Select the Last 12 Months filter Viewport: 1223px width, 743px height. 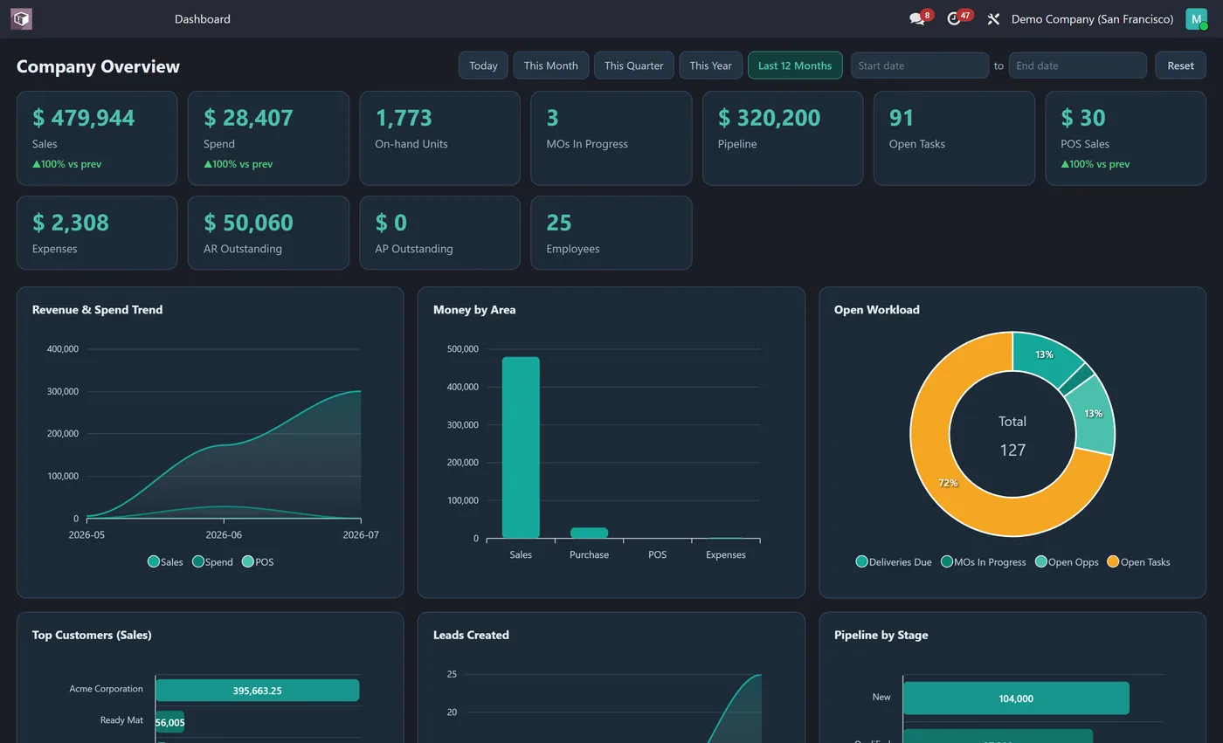(795, 65)
